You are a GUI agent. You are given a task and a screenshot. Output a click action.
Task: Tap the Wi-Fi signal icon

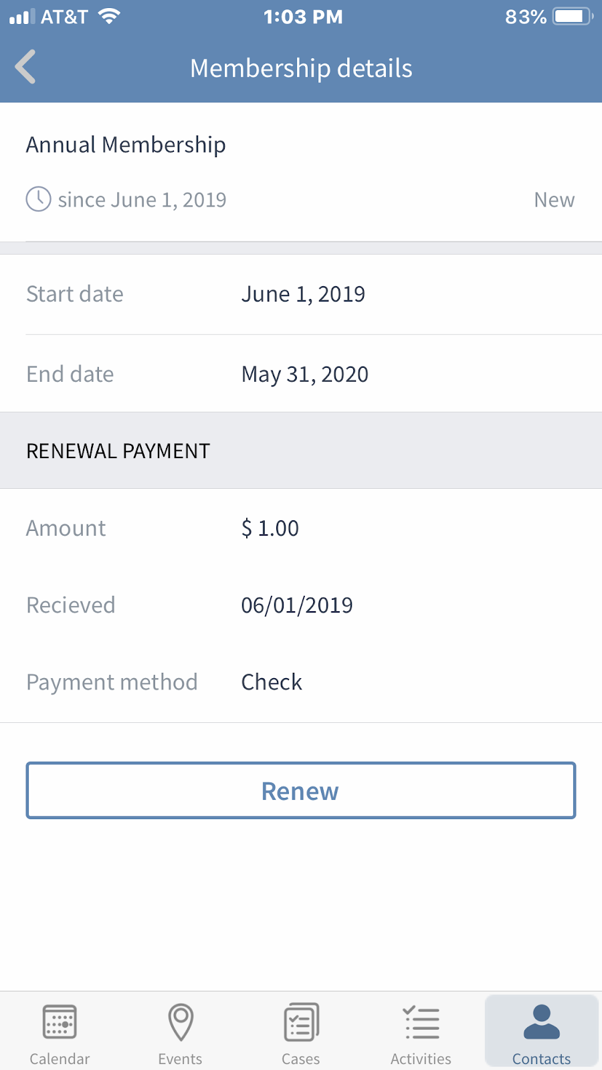[109, 17]
